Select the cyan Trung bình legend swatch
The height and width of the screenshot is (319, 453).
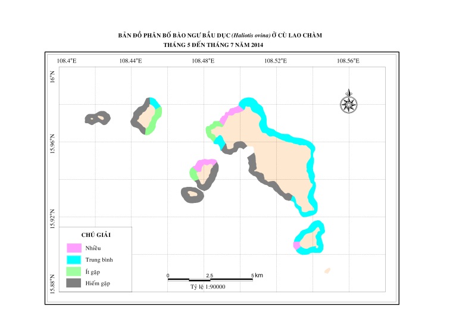coord(74,259)
